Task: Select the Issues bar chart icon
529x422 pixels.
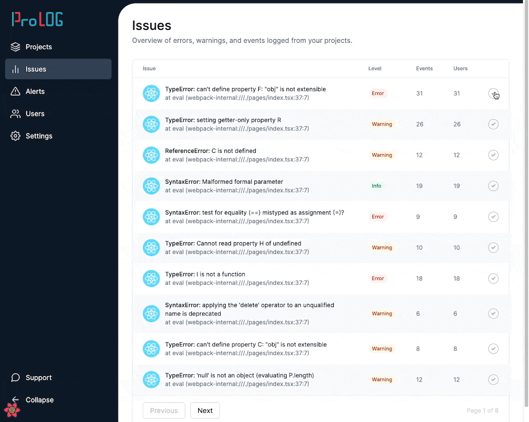Action: coord(15,69)
